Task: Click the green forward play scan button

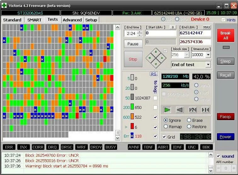Action: (x=167, y=110)
